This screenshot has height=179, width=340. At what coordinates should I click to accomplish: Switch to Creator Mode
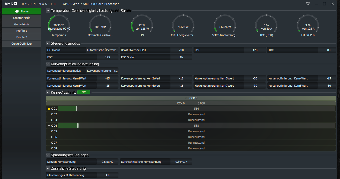tap(22, 18)
